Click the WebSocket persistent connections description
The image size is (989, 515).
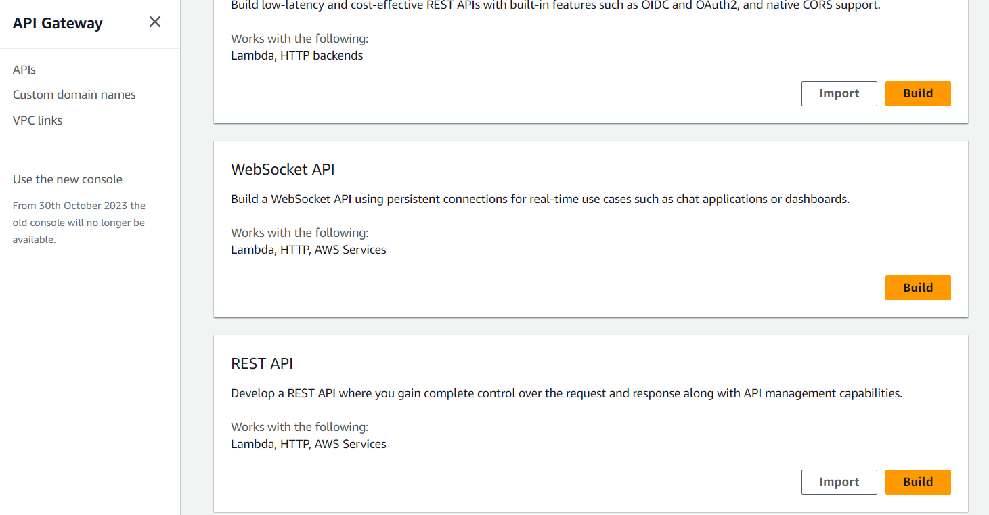tap(540, 199)
